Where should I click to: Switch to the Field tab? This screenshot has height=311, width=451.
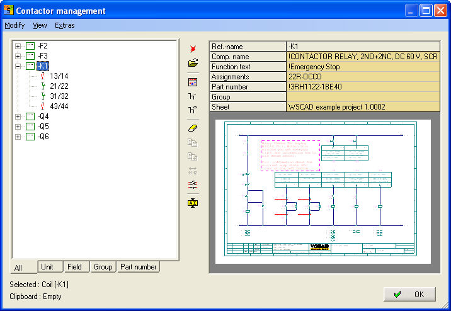tap(77, 267)
